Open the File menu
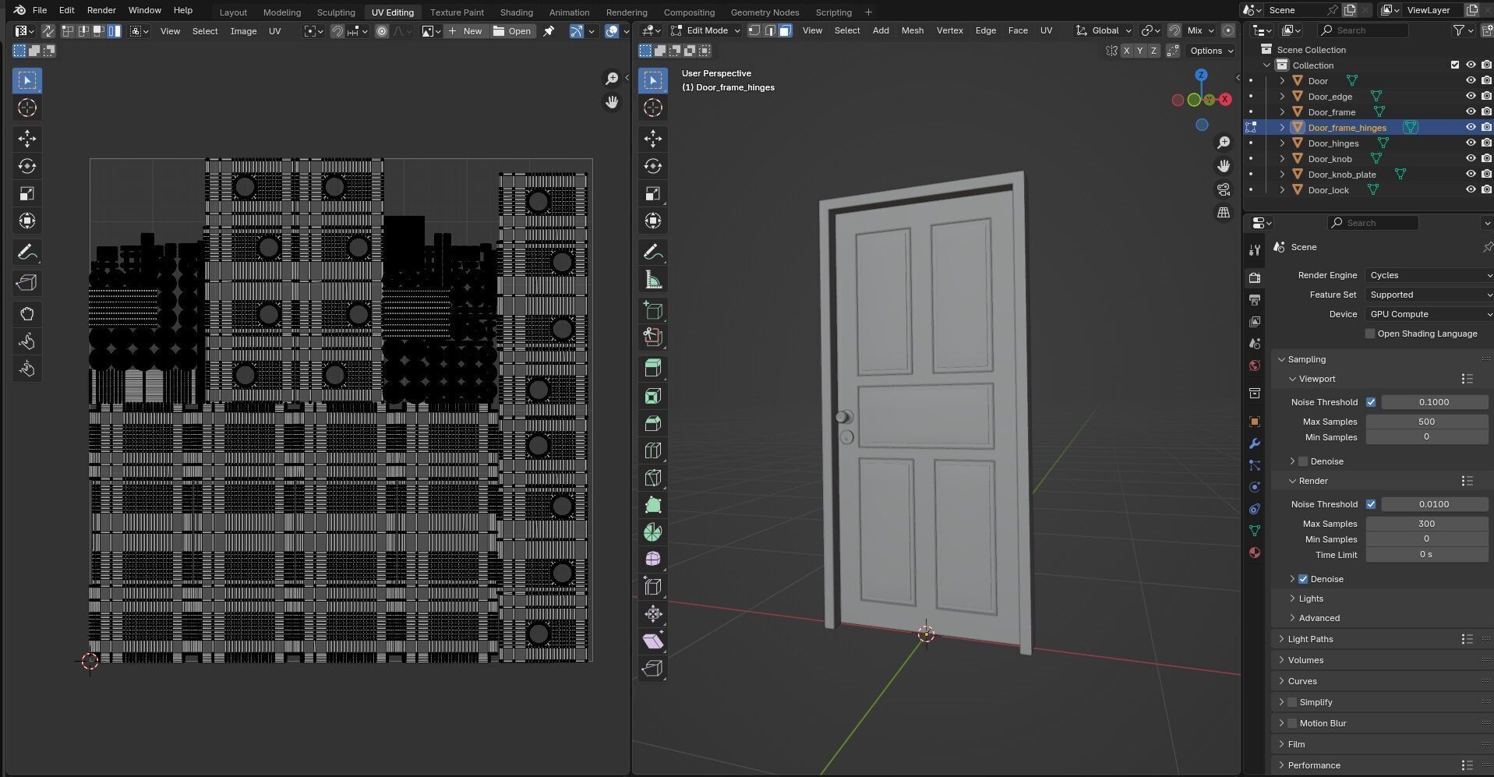This screenshot has height=777, width=1494. coord(39,10)
